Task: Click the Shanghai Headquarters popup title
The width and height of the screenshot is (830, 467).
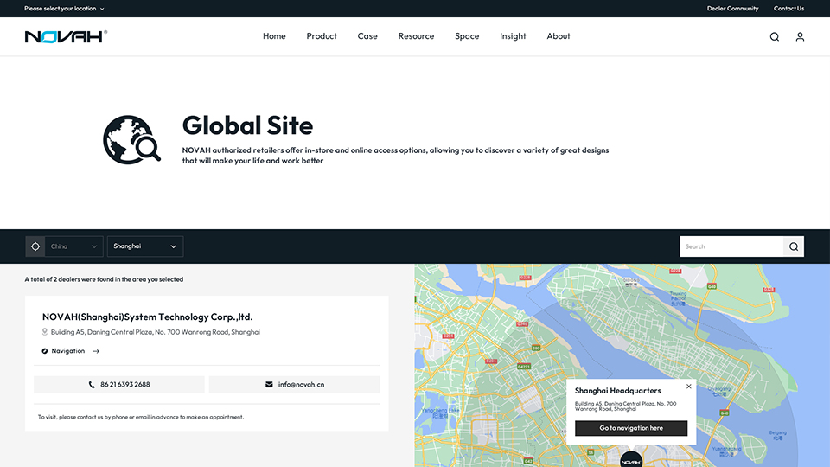Action: 617,391
